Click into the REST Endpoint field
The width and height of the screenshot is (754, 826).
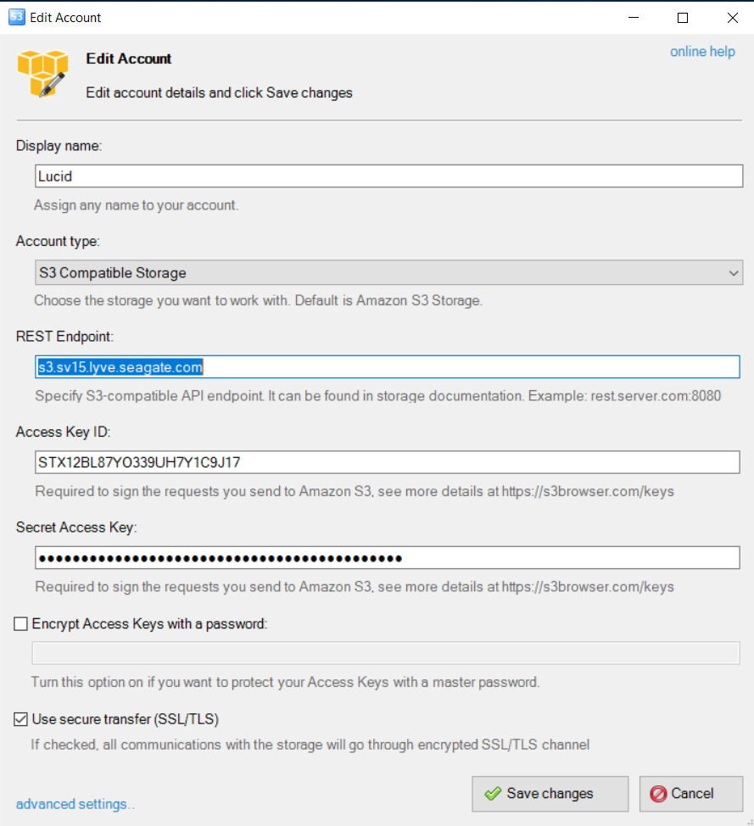click(388, 366)
